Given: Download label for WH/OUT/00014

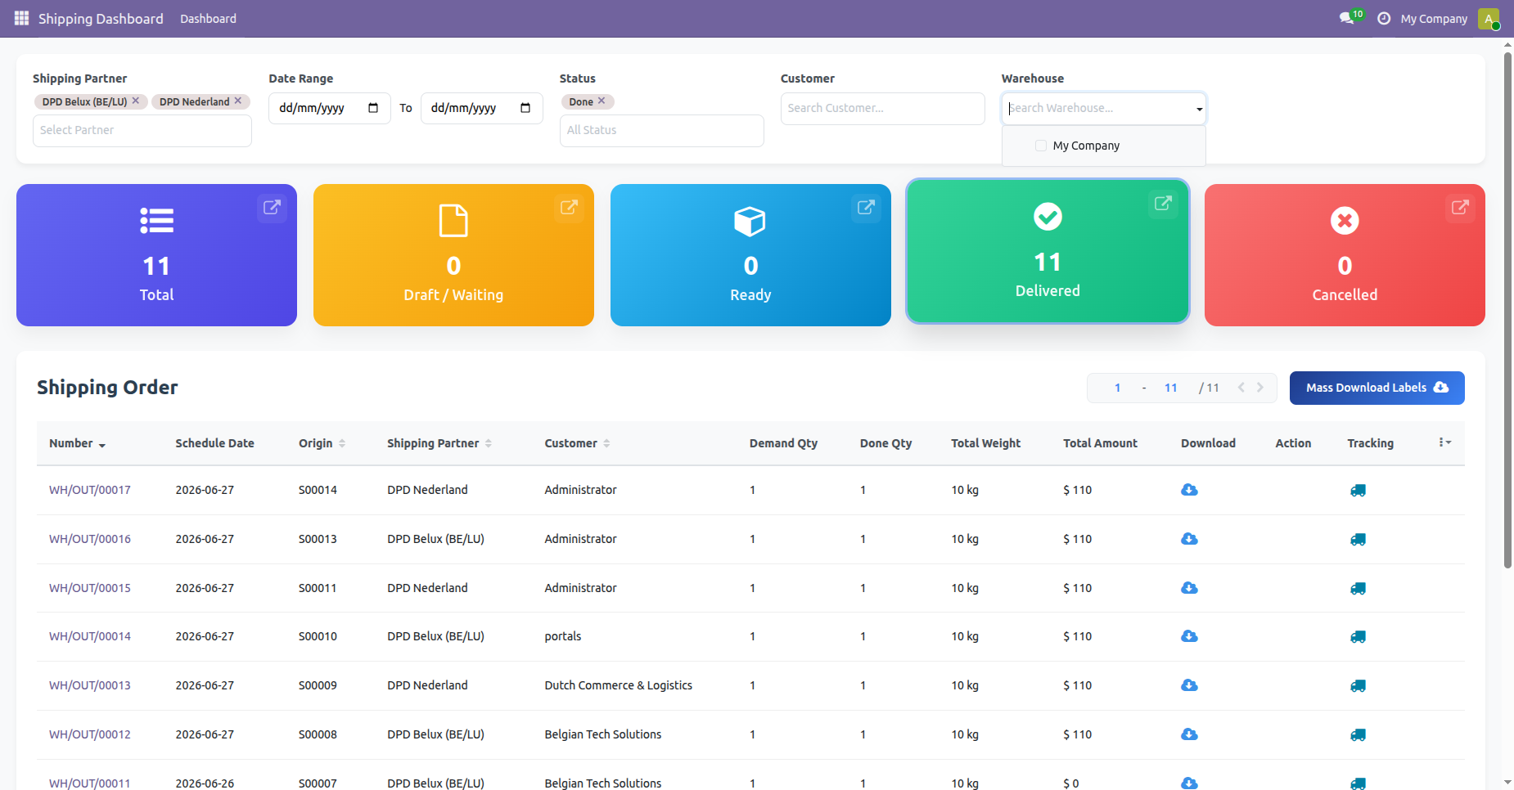Looking at the screenshot, I should pos(1189,636).
